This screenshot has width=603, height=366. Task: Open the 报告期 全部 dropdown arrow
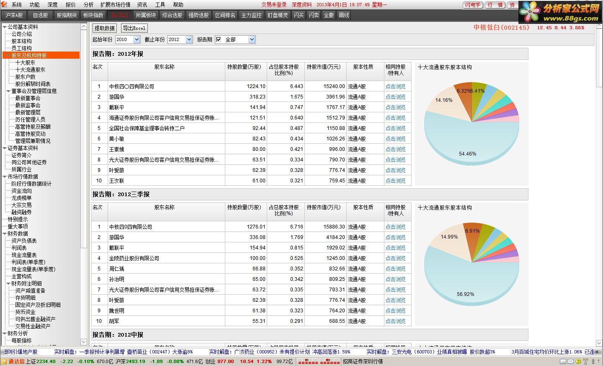[x=252, y=39]
